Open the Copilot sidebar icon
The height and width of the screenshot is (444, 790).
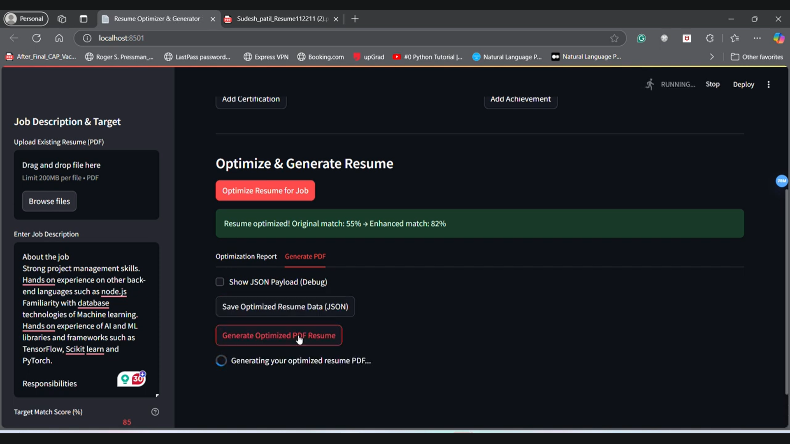pos(778,38)
